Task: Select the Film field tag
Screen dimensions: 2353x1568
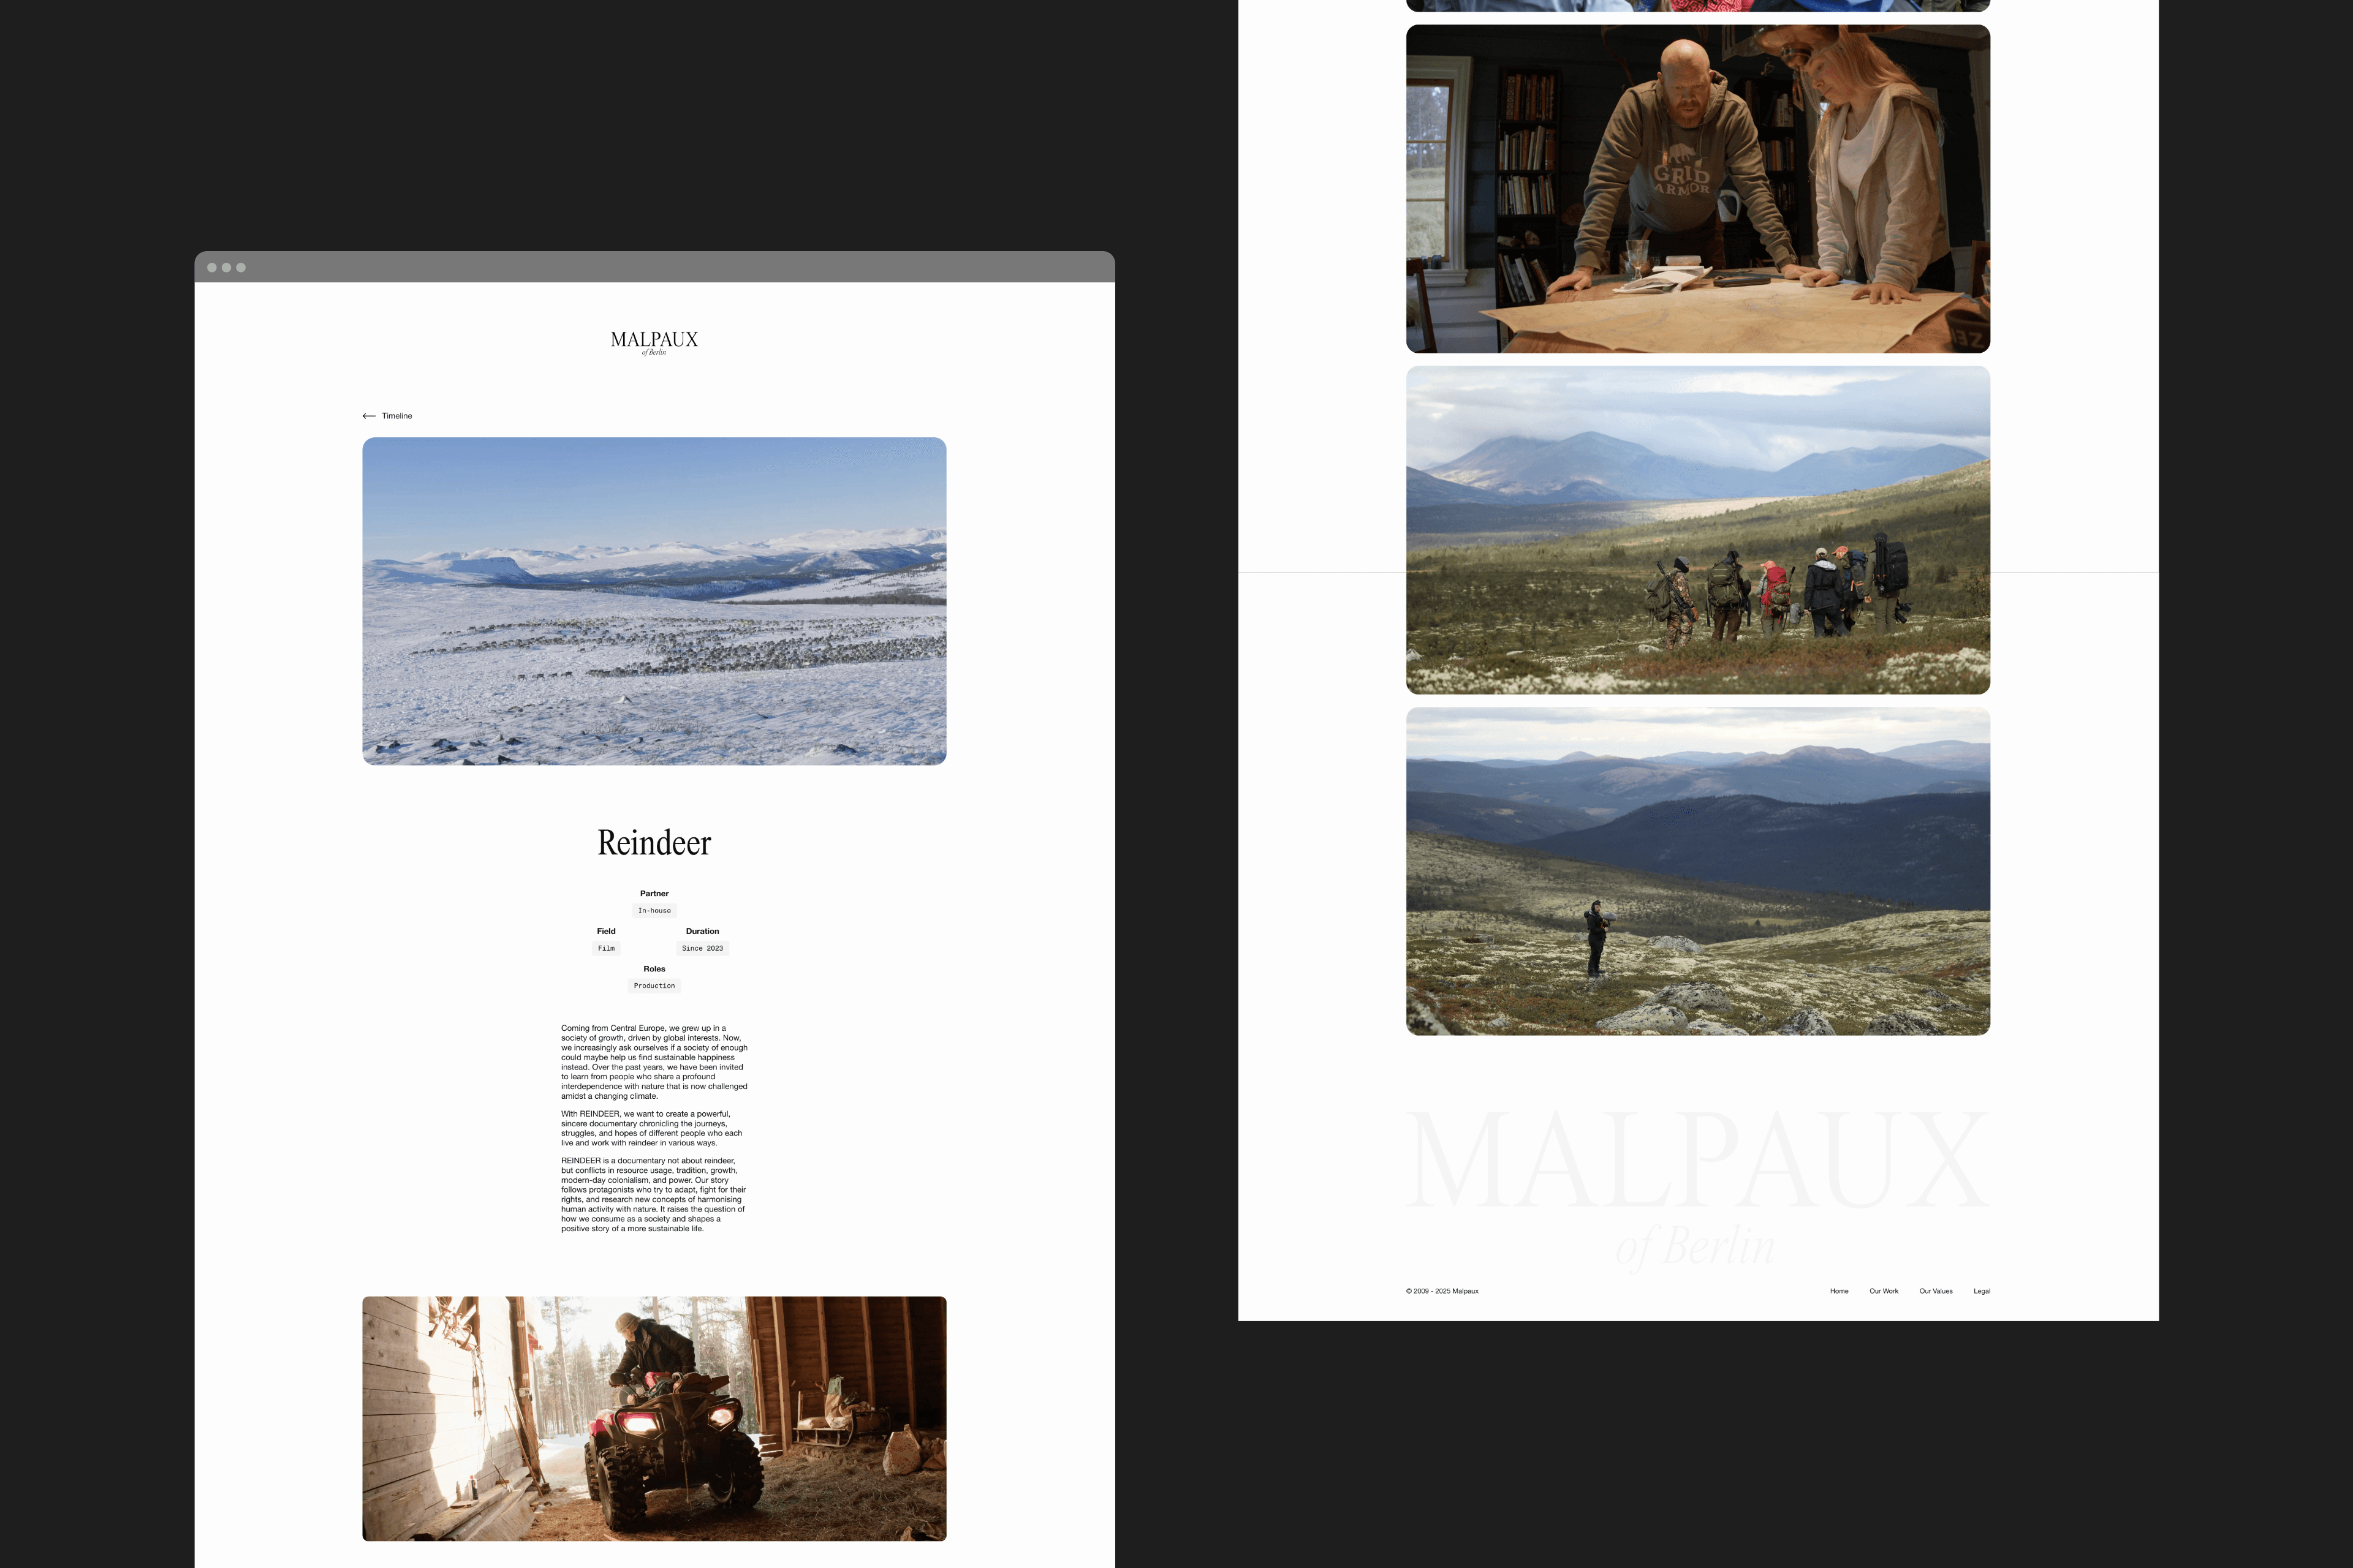Action: [606, 948]
